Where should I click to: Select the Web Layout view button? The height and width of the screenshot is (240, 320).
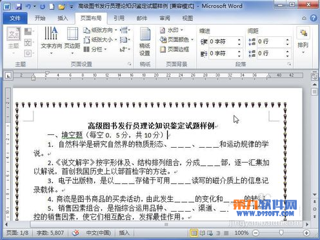[210, 233]
